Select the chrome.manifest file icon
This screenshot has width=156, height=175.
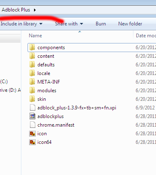(32, 125)
